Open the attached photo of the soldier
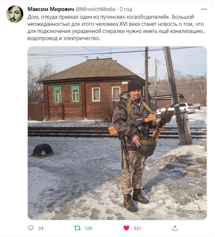The height and width of the screenshot is (237, 215). (x=117, y=133)
